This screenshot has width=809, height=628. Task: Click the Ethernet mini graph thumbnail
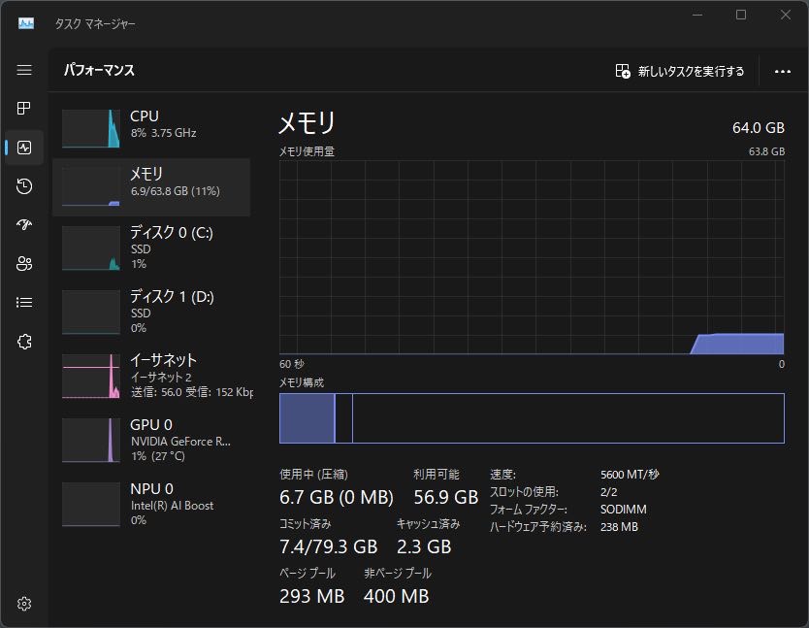point(91,376)
